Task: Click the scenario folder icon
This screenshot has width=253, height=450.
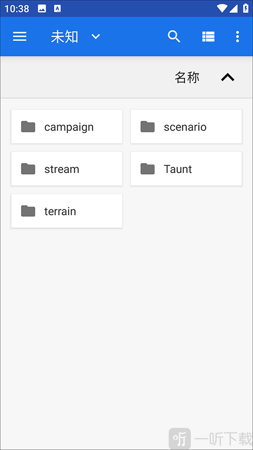Action: tap(148, 127)
